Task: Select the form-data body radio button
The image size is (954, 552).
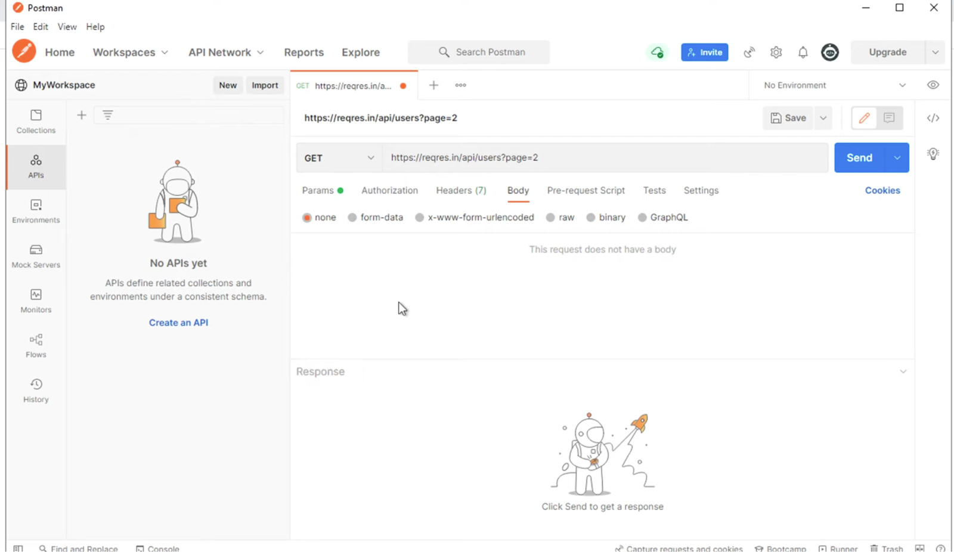Action: coord(352,218)
